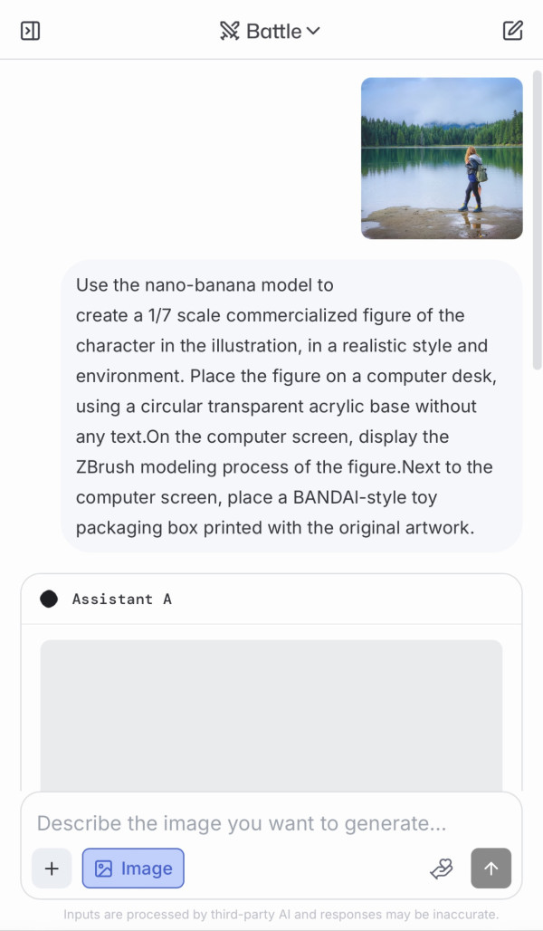Click the Image button below the input

click(x=133, y=868)
